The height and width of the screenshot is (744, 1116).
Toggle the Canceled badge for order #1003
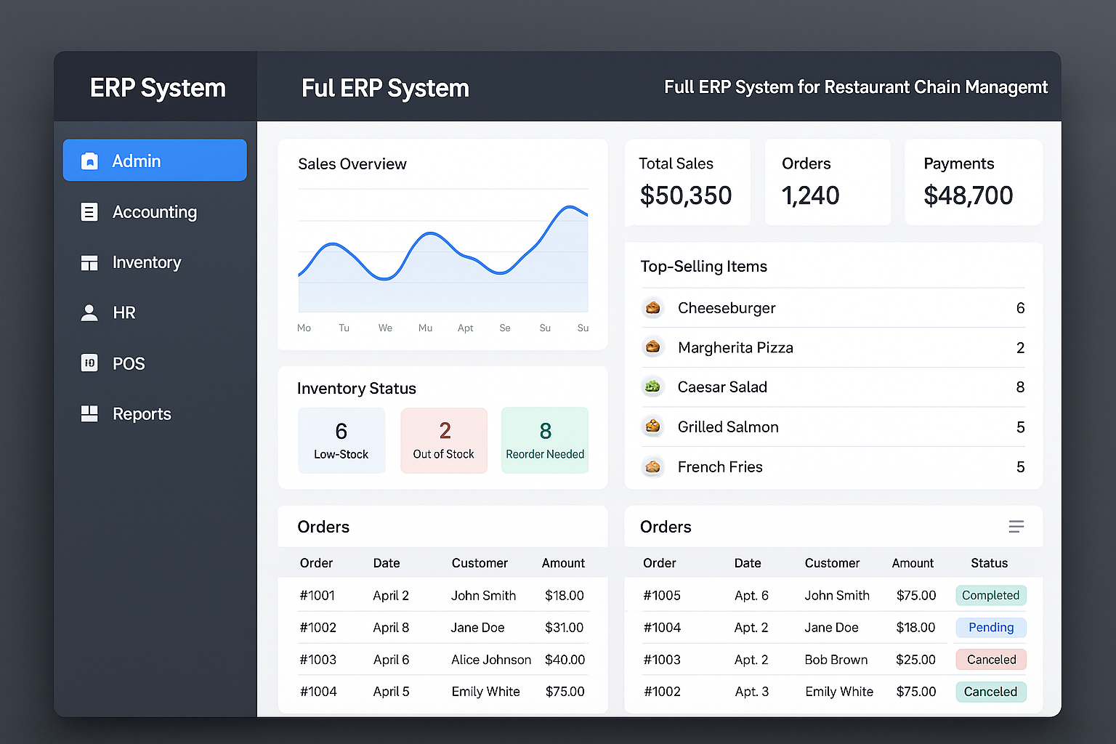[990, 659]
